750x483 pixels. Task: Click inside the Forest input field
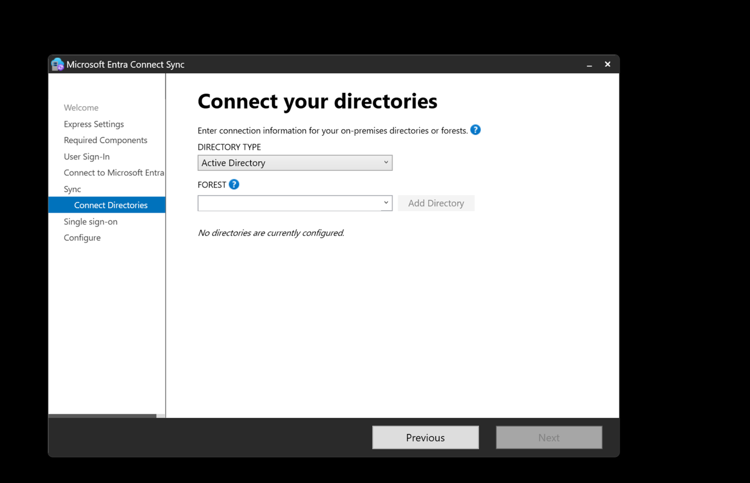[x=289, y=203]
